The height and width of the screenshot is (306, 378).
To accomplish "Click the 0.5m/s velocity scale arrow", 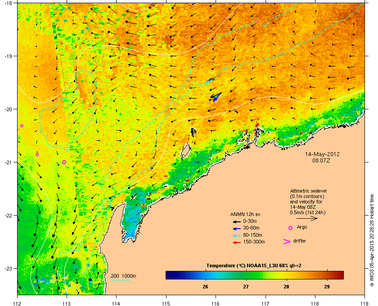I will [307, 218].
